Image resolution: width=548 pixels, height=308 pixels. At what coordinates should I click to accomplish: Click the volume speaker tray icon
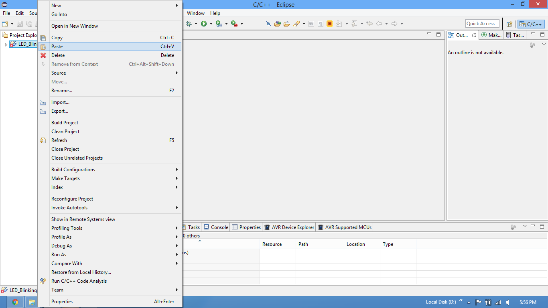[x=508, y=302]
